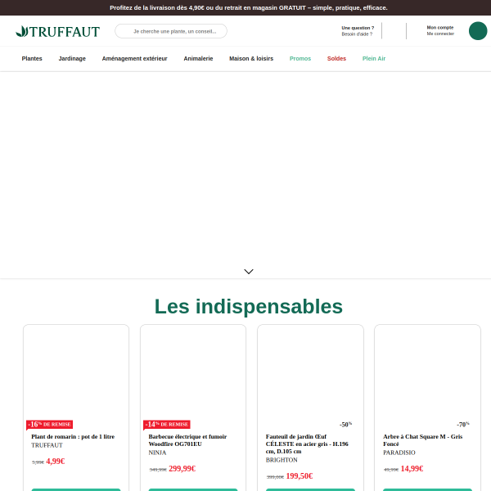Open the Arbre à Chat Square M product
The width and height of the screenshot is (491, 491).
(423, 440)
